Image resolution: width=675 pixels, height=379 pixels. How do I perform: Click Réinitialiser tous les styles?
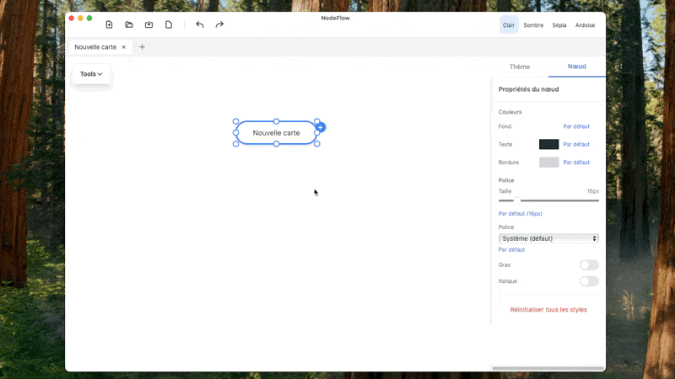[x=548, y=310]
